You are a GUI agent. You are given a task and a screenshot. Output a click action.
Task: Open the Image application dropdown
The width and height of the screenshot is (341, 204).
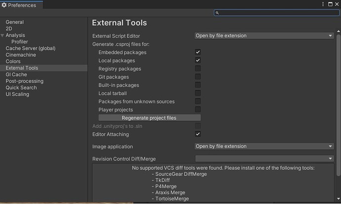264,147
